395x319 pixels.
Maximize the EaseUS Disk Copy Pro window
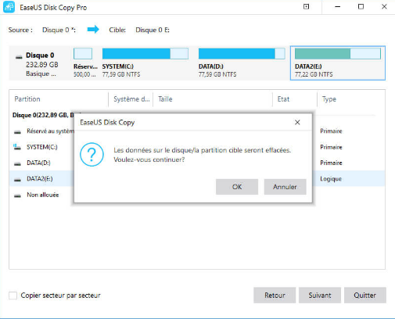click(361, 7)
